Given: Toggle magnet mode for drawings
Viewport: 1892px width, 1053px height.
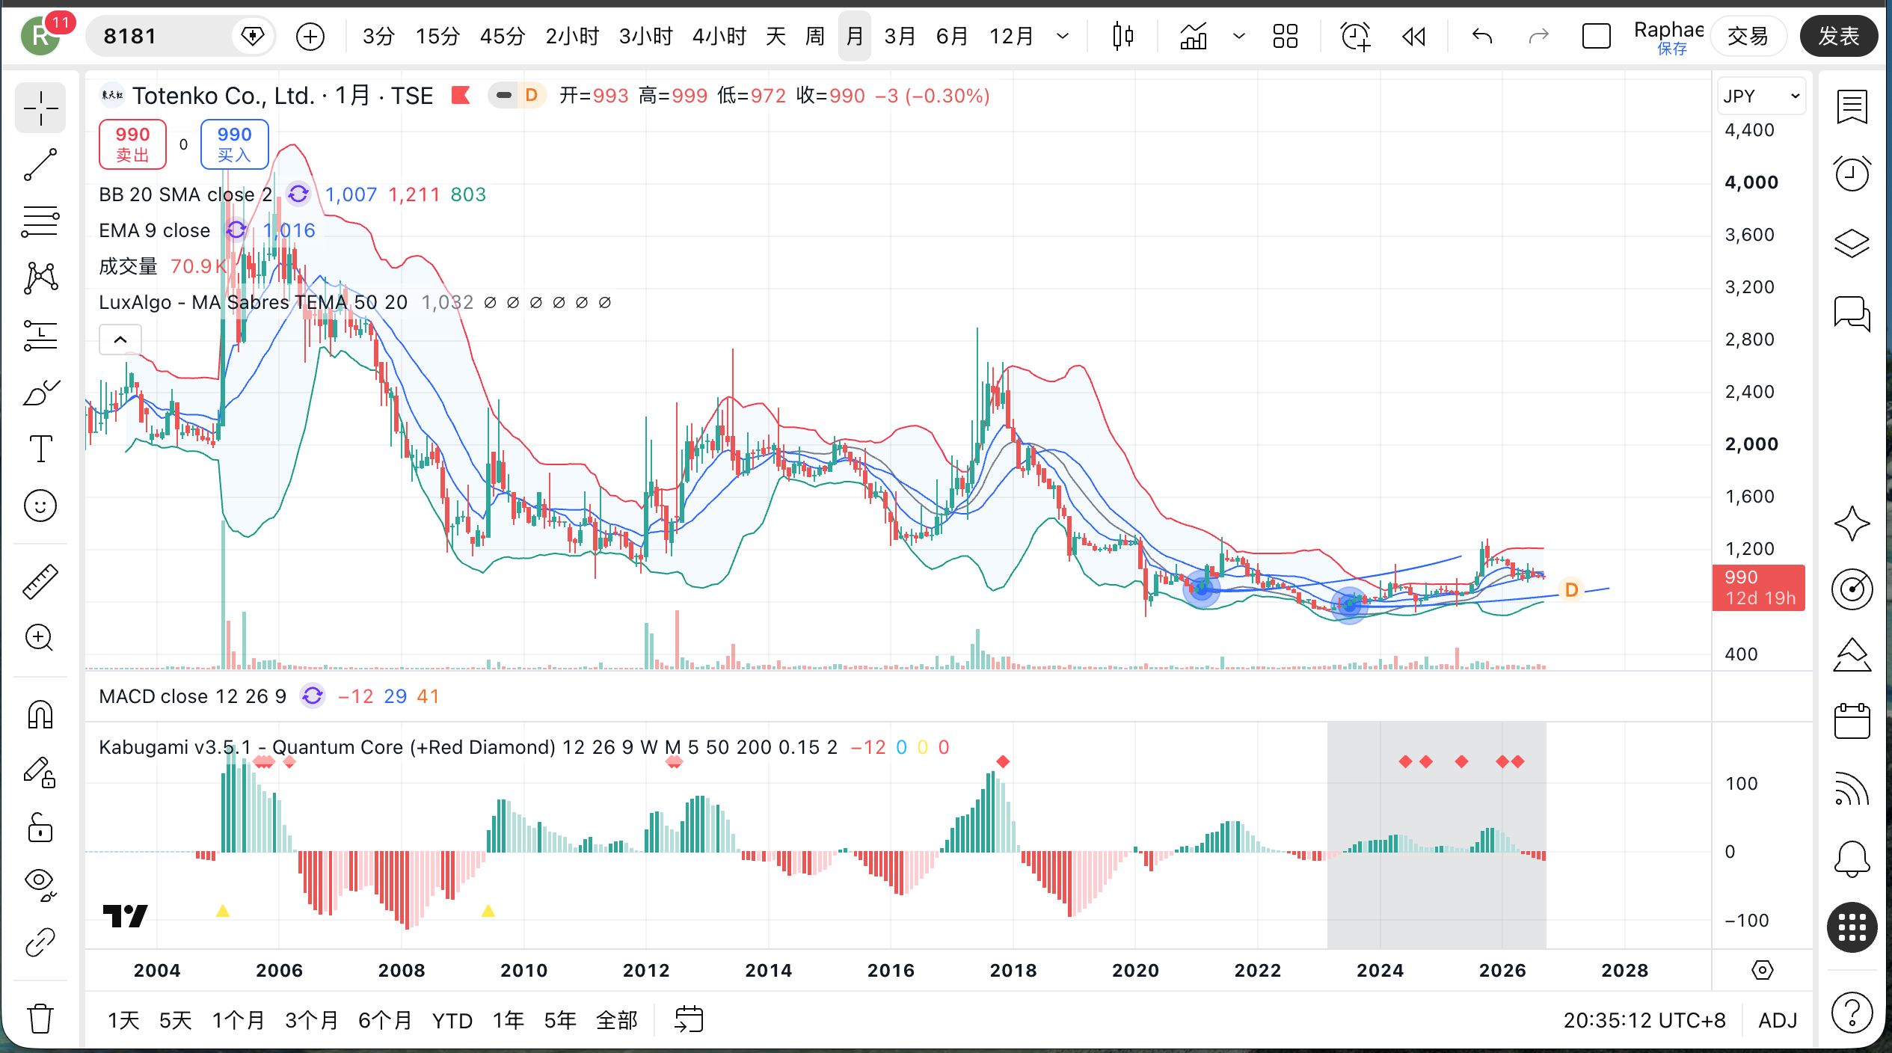Looking at the screenshot, I should [x=40, y=714].
